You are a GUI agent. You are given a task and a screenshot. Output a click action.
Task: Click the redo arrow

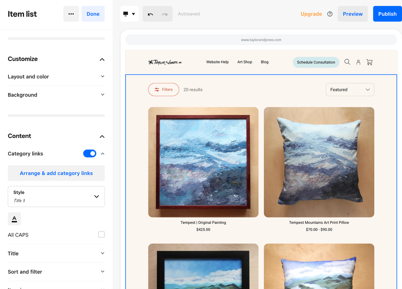coord(165,14)
